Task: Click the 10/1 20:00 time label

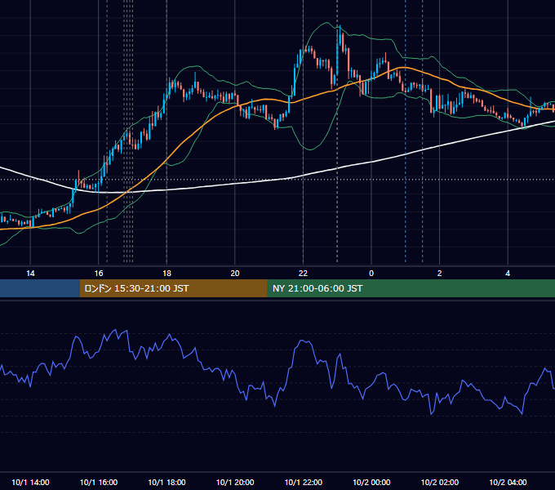Action: click(x=235, y=482)
